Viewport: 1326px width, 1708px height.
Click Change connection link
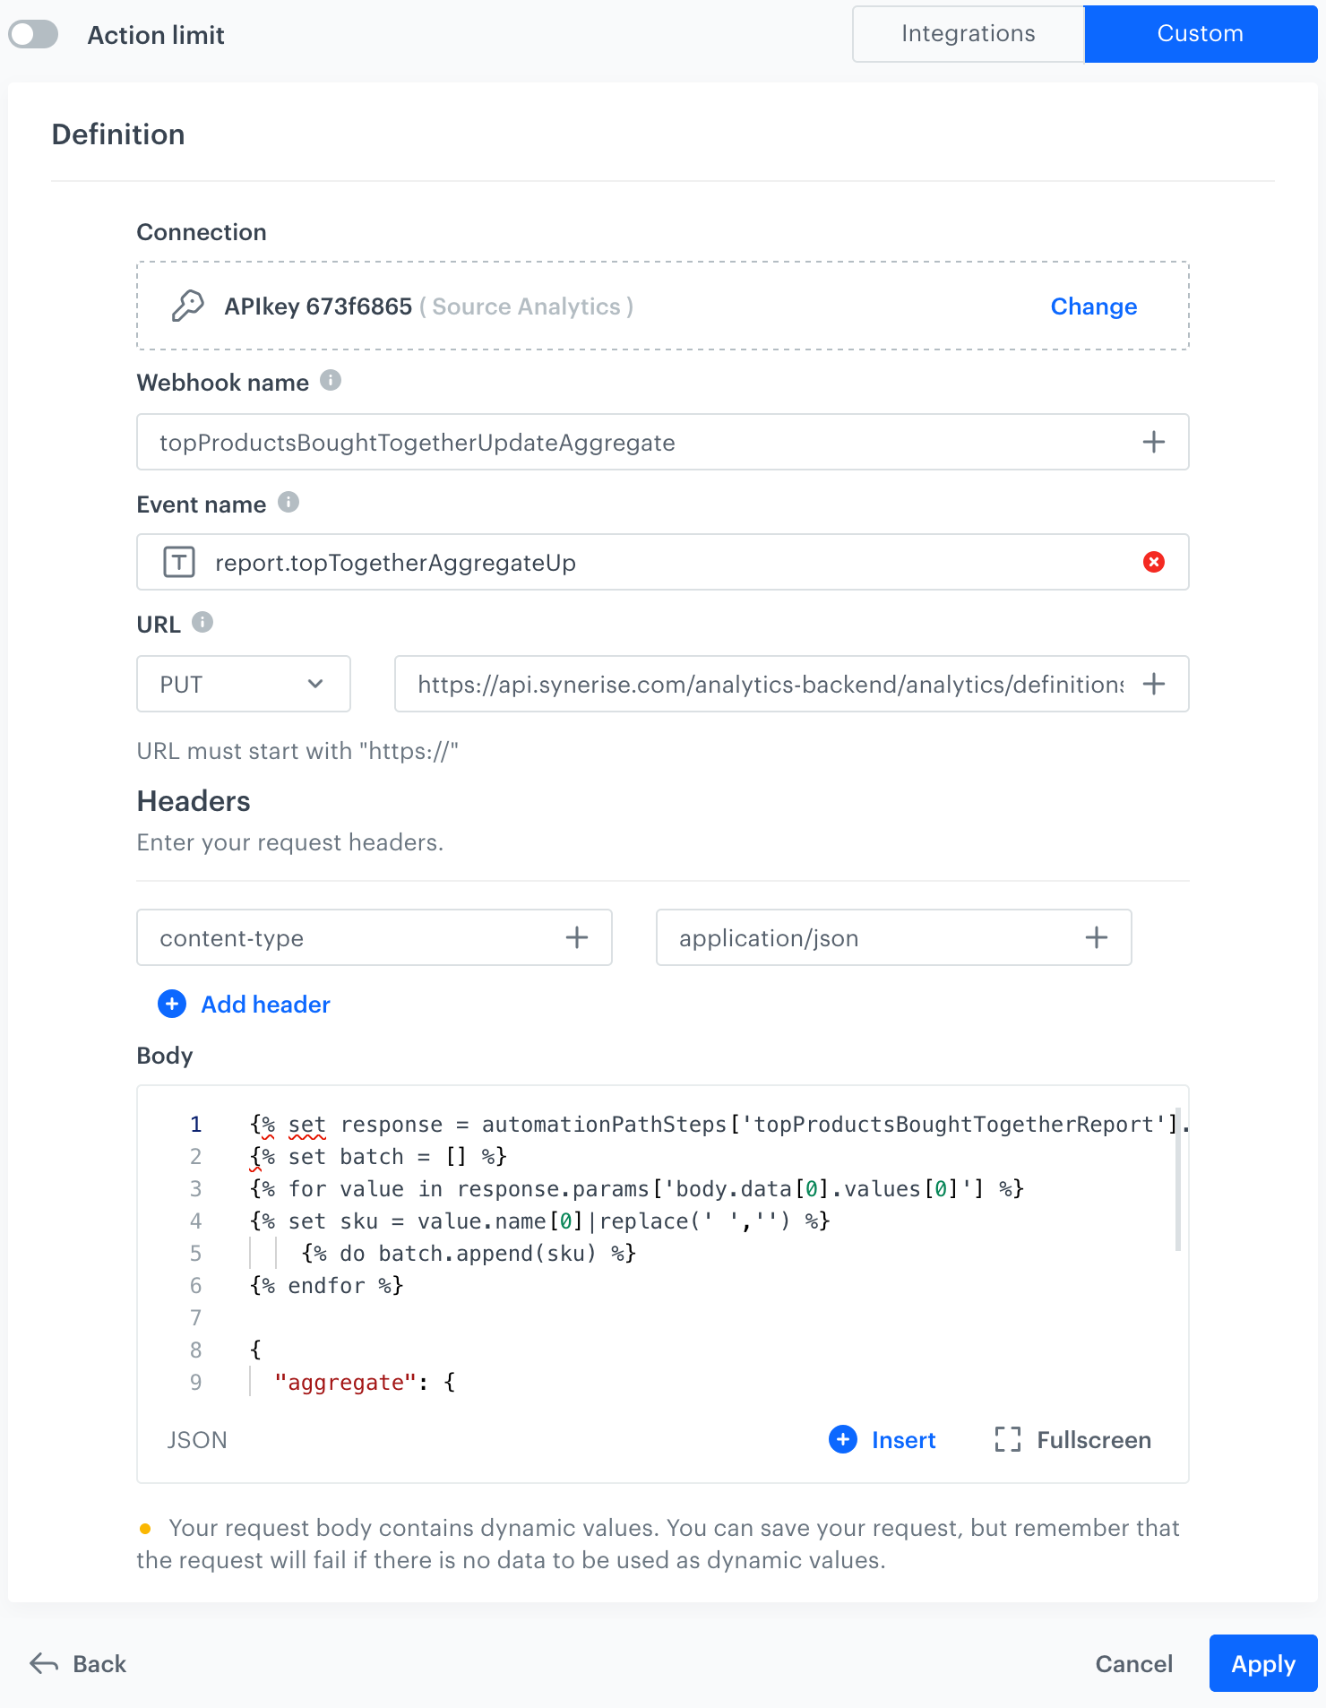(1093, 306)
